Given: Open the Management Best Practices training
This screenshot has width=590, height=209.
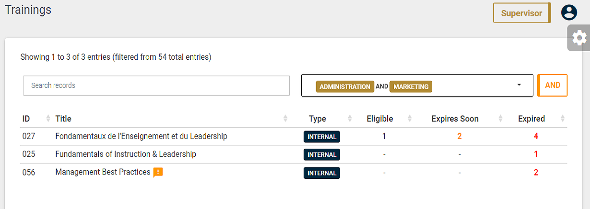Looking at the screenshot, I should pyautogui.click(x=103, y=172).
